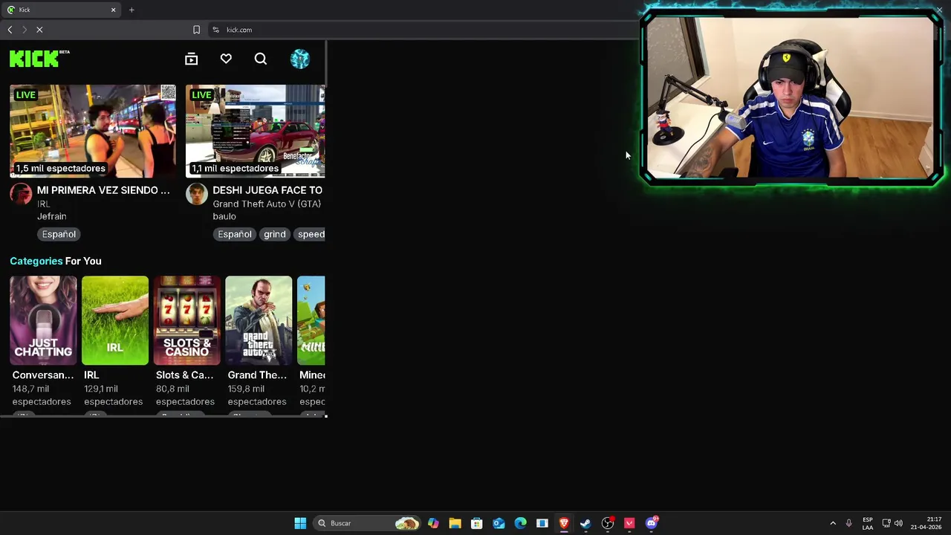
Task: Open a new browser tab
Action: click(x=132, y=10)
